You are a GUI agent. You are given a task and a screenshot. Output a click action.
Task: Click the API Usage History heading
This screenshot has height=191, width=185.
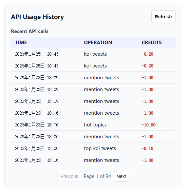point(37,17)
